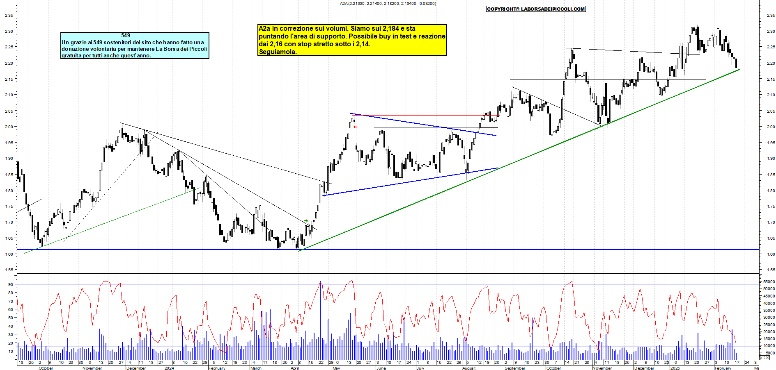Click the September label on the time axis
Viewport: 776px width, 370px height.
(514, 368)
